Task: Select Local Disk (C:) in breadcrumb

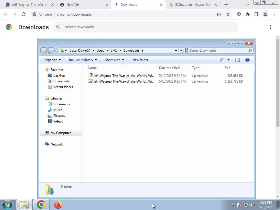Action: (80, 51)
